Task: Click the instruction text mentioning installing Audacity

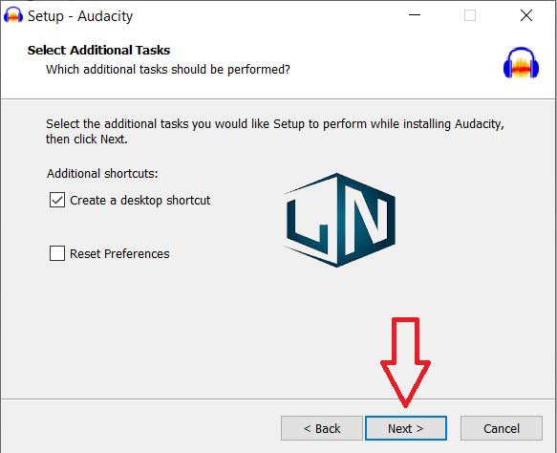Action: tap(275, 132)
